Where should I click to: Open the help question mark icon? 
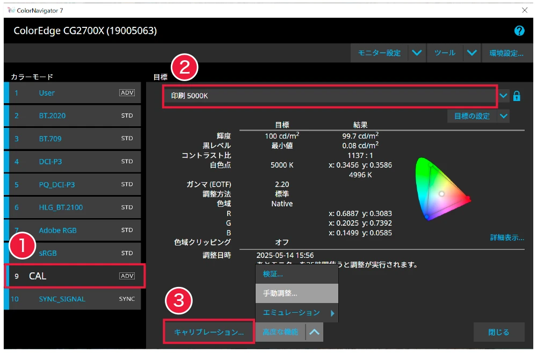click(519, 31)
